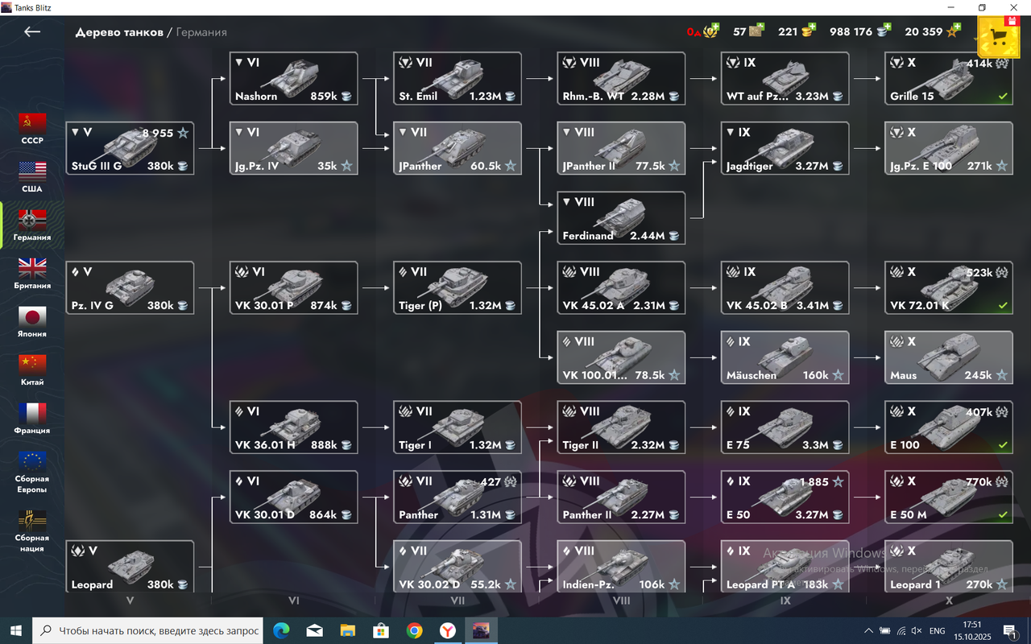Open Windows Start menu
This screenshot has height=644, width=1031.
click(16, 630)
